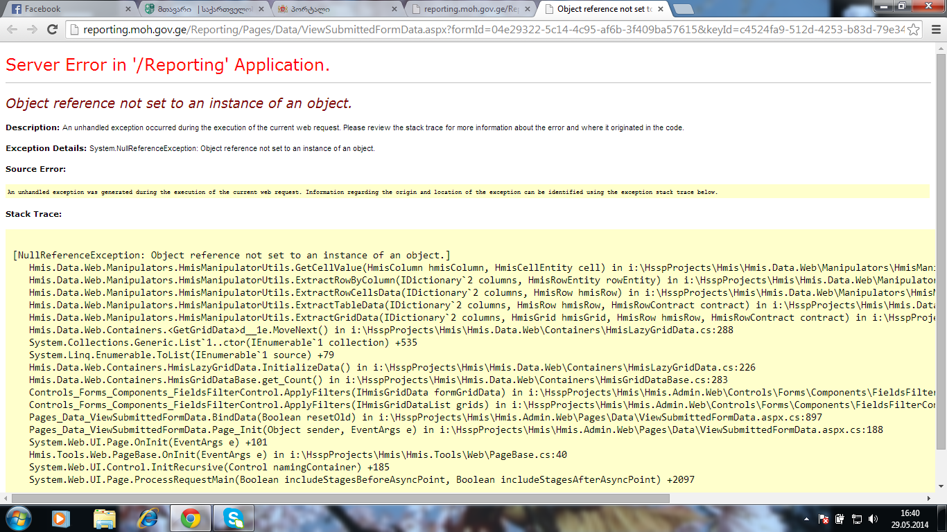Bookmark this page with the star icon

[x=914, y=29]
